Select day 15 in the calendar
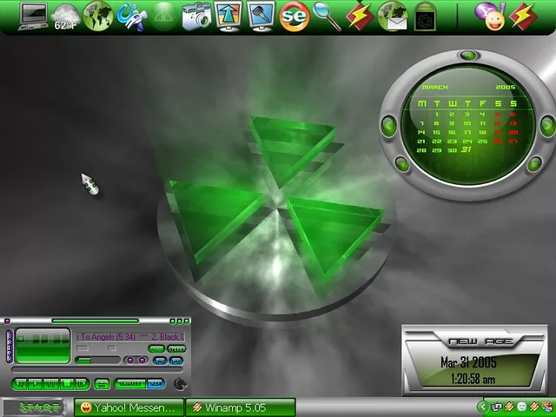The width and height of the screenshot is (556, 417). (436, 132)
